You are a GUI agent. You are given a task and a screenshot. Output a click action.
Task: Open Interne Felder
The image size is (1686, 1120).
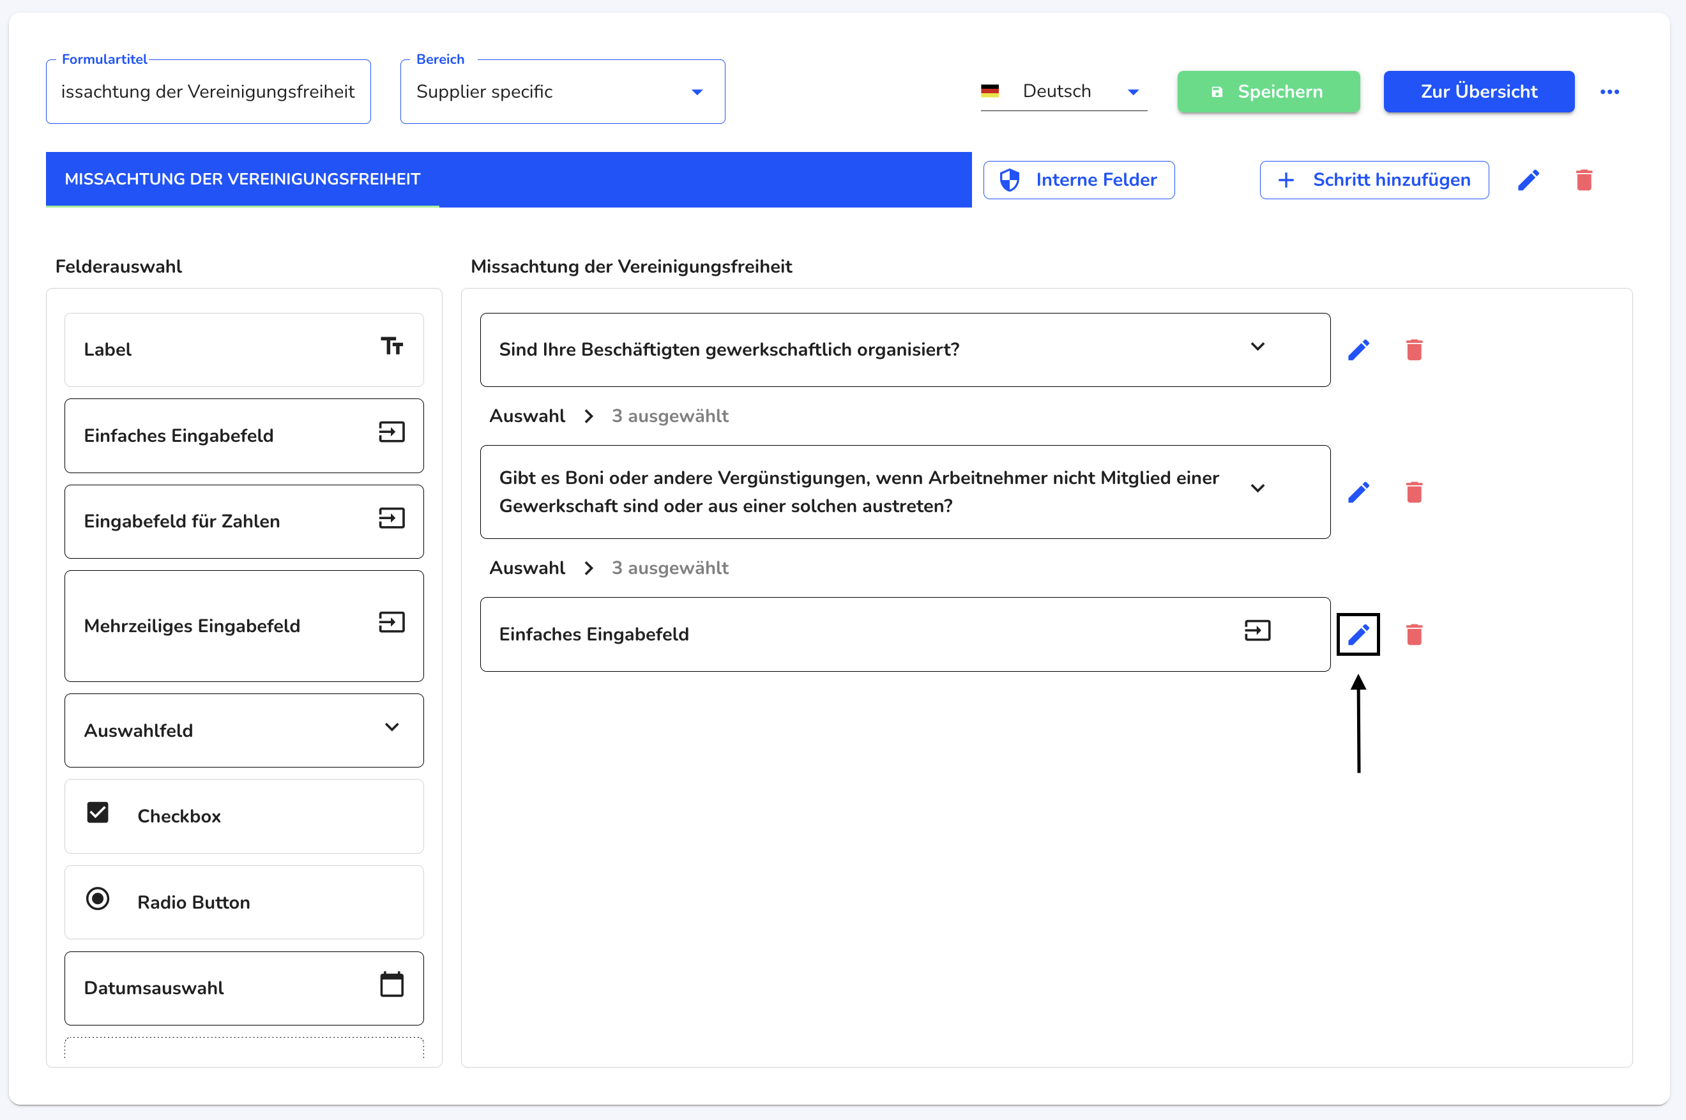(x=1079, y=180)
